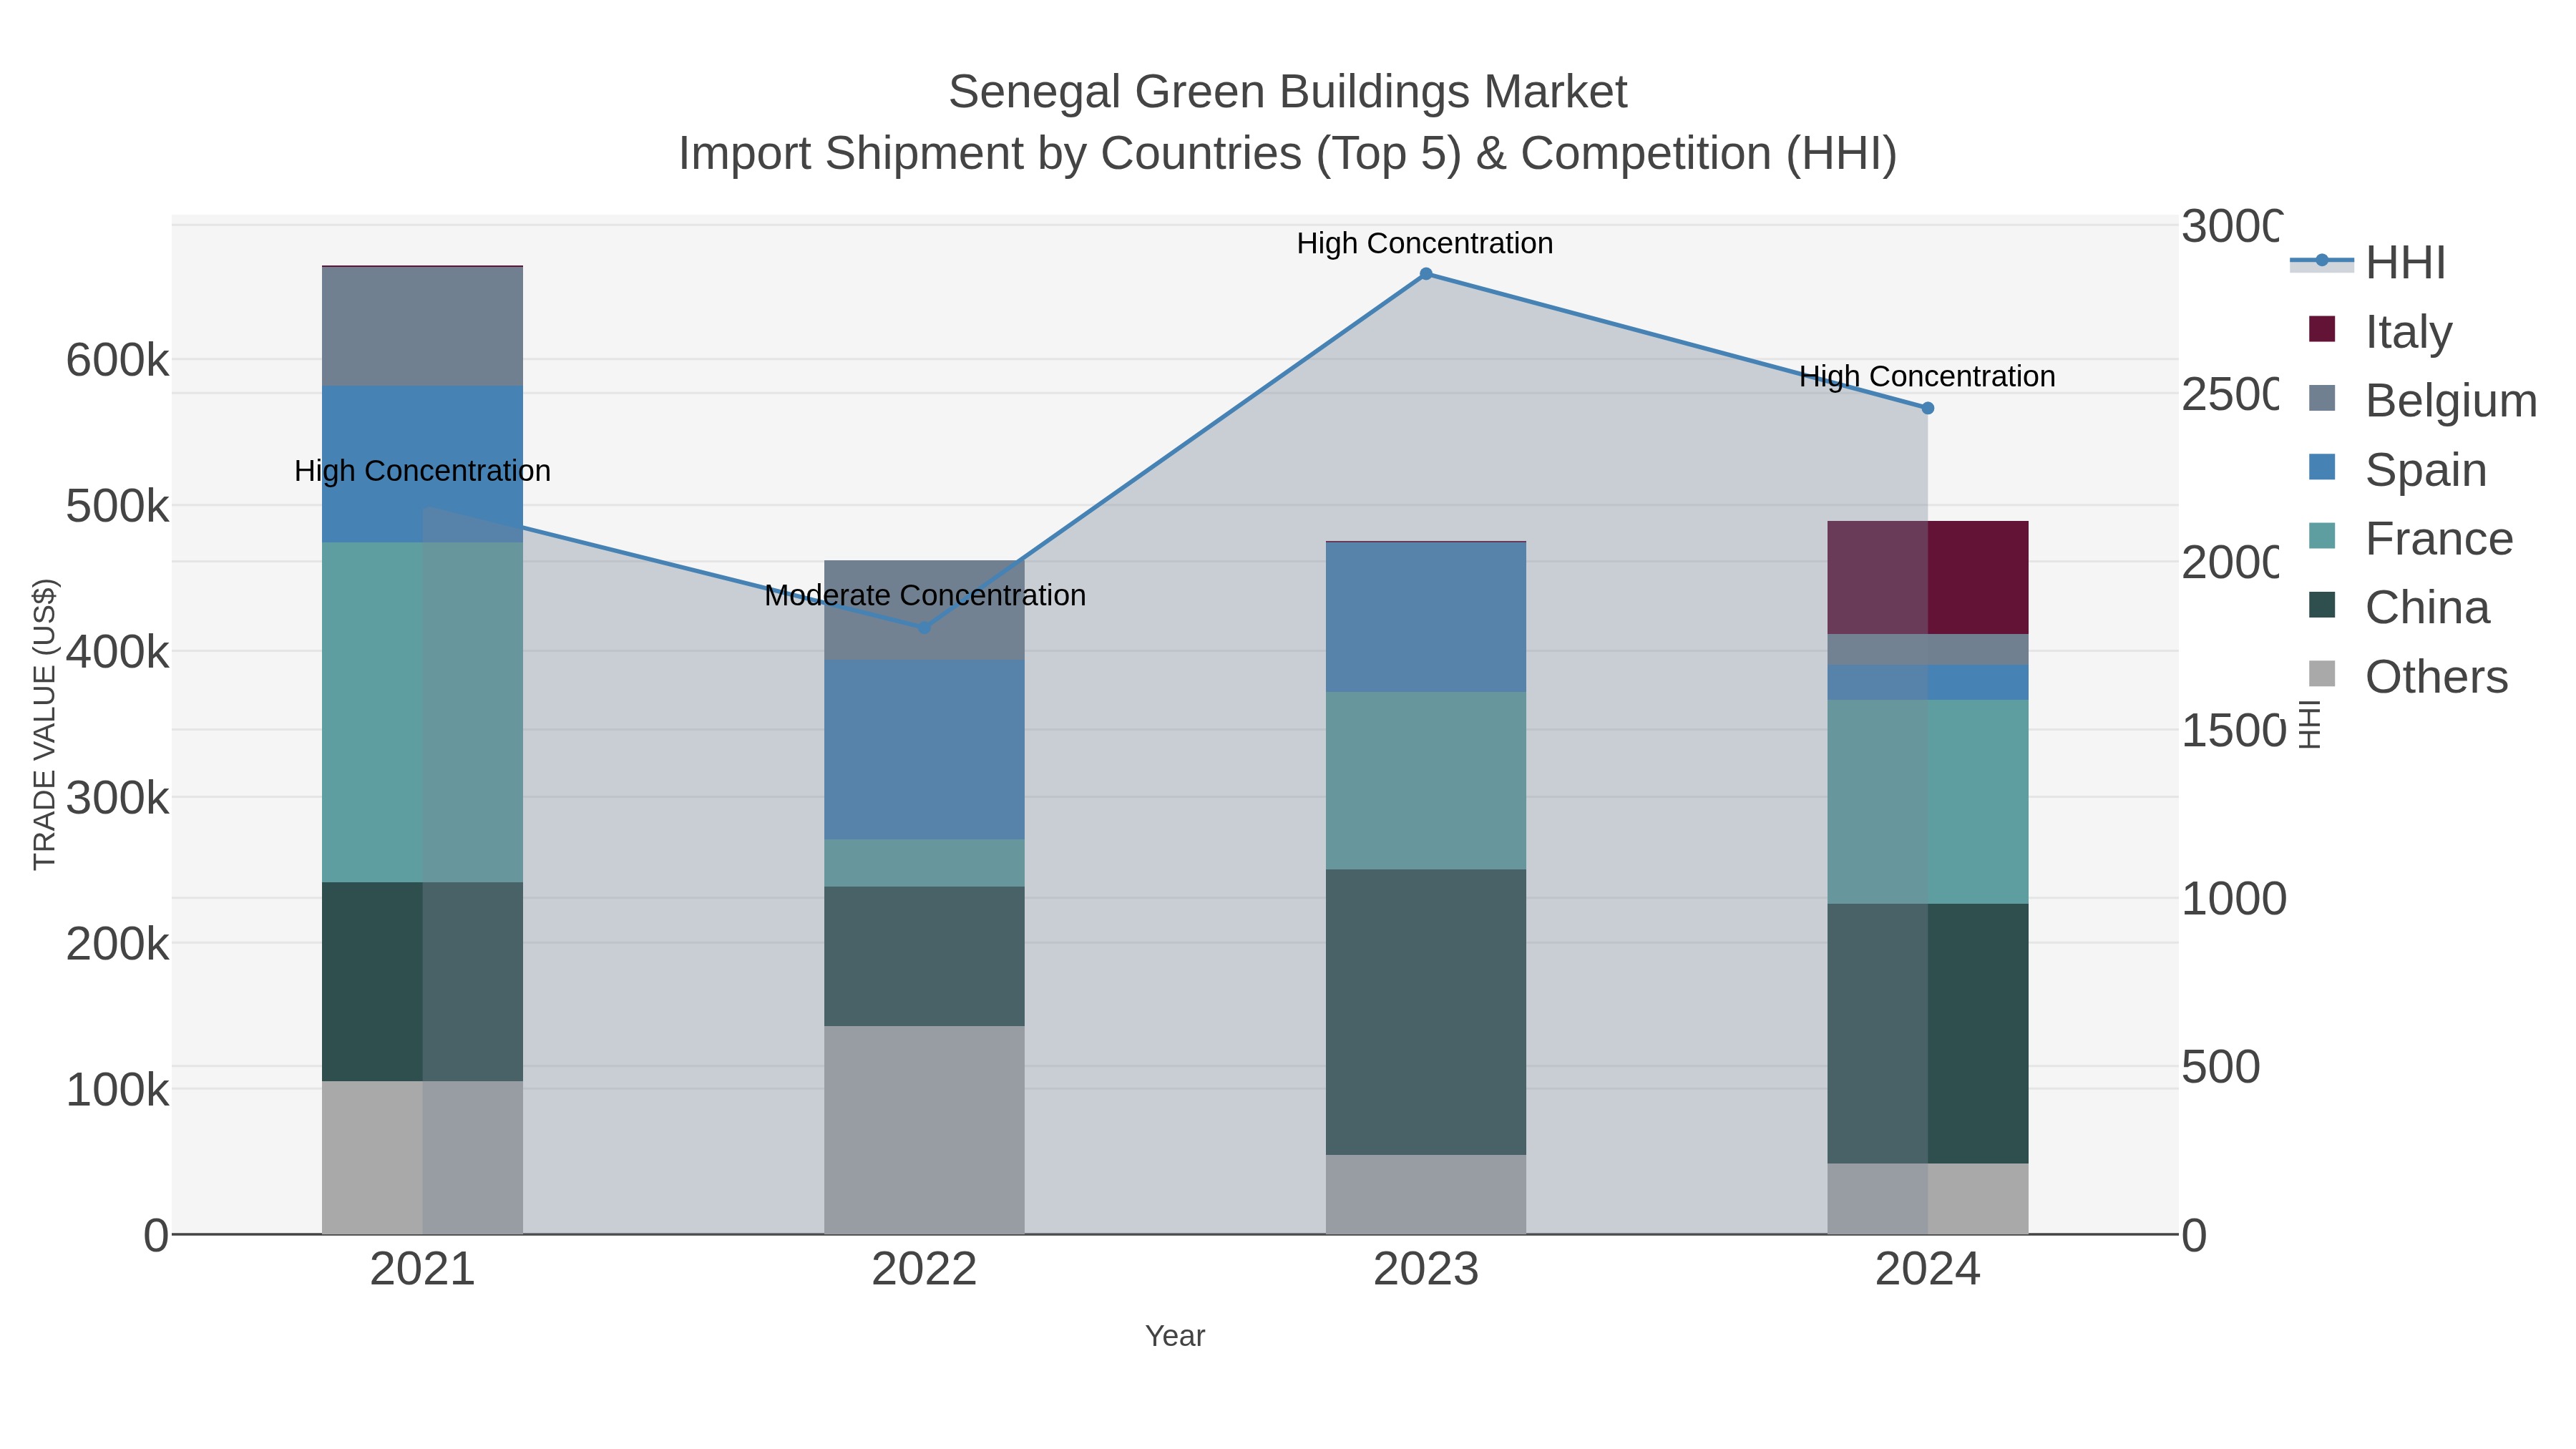Select the France segment of the 2023 bar
2576x1449 pixels.
(x=1426, y=781)
